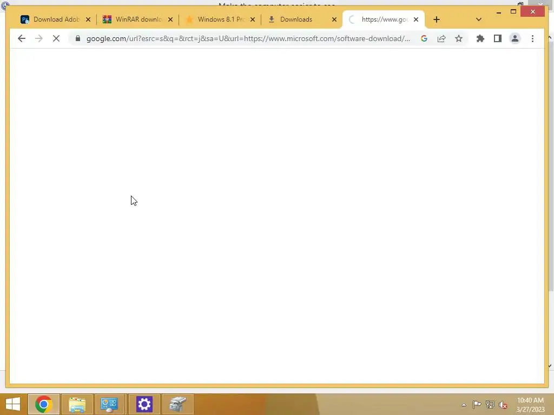Open File Explorer from taskbar
554x415 pixels.
tap(77, 404)
